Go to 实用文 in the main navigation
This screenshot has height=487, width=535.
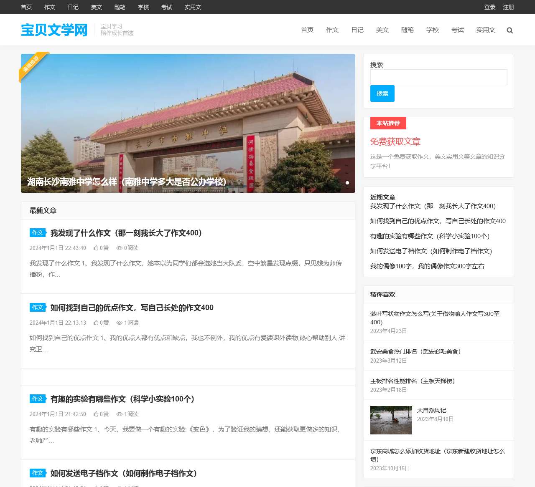[485, 30]
